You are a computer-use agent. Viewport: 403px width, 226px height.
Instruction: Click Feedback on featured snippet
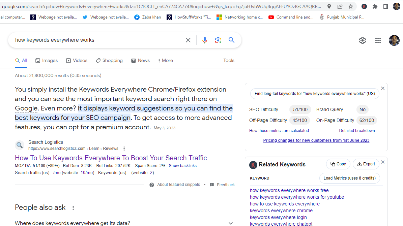222,185
